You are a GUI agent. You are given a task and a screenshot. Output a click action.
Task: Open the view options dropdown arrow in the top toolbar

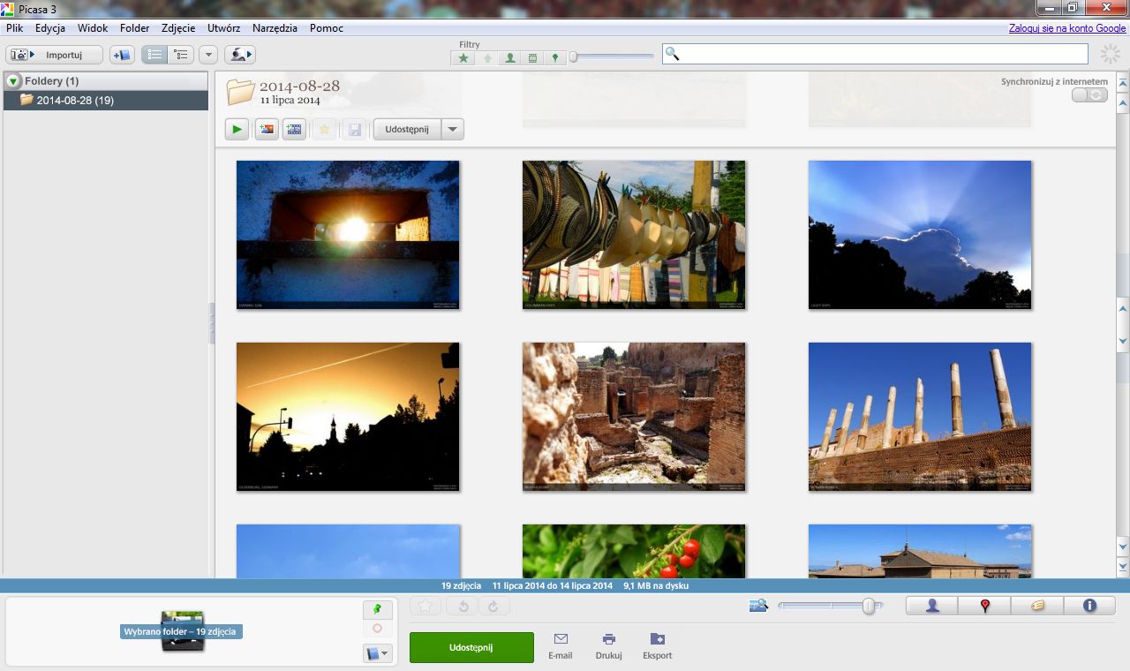point(208,55)
